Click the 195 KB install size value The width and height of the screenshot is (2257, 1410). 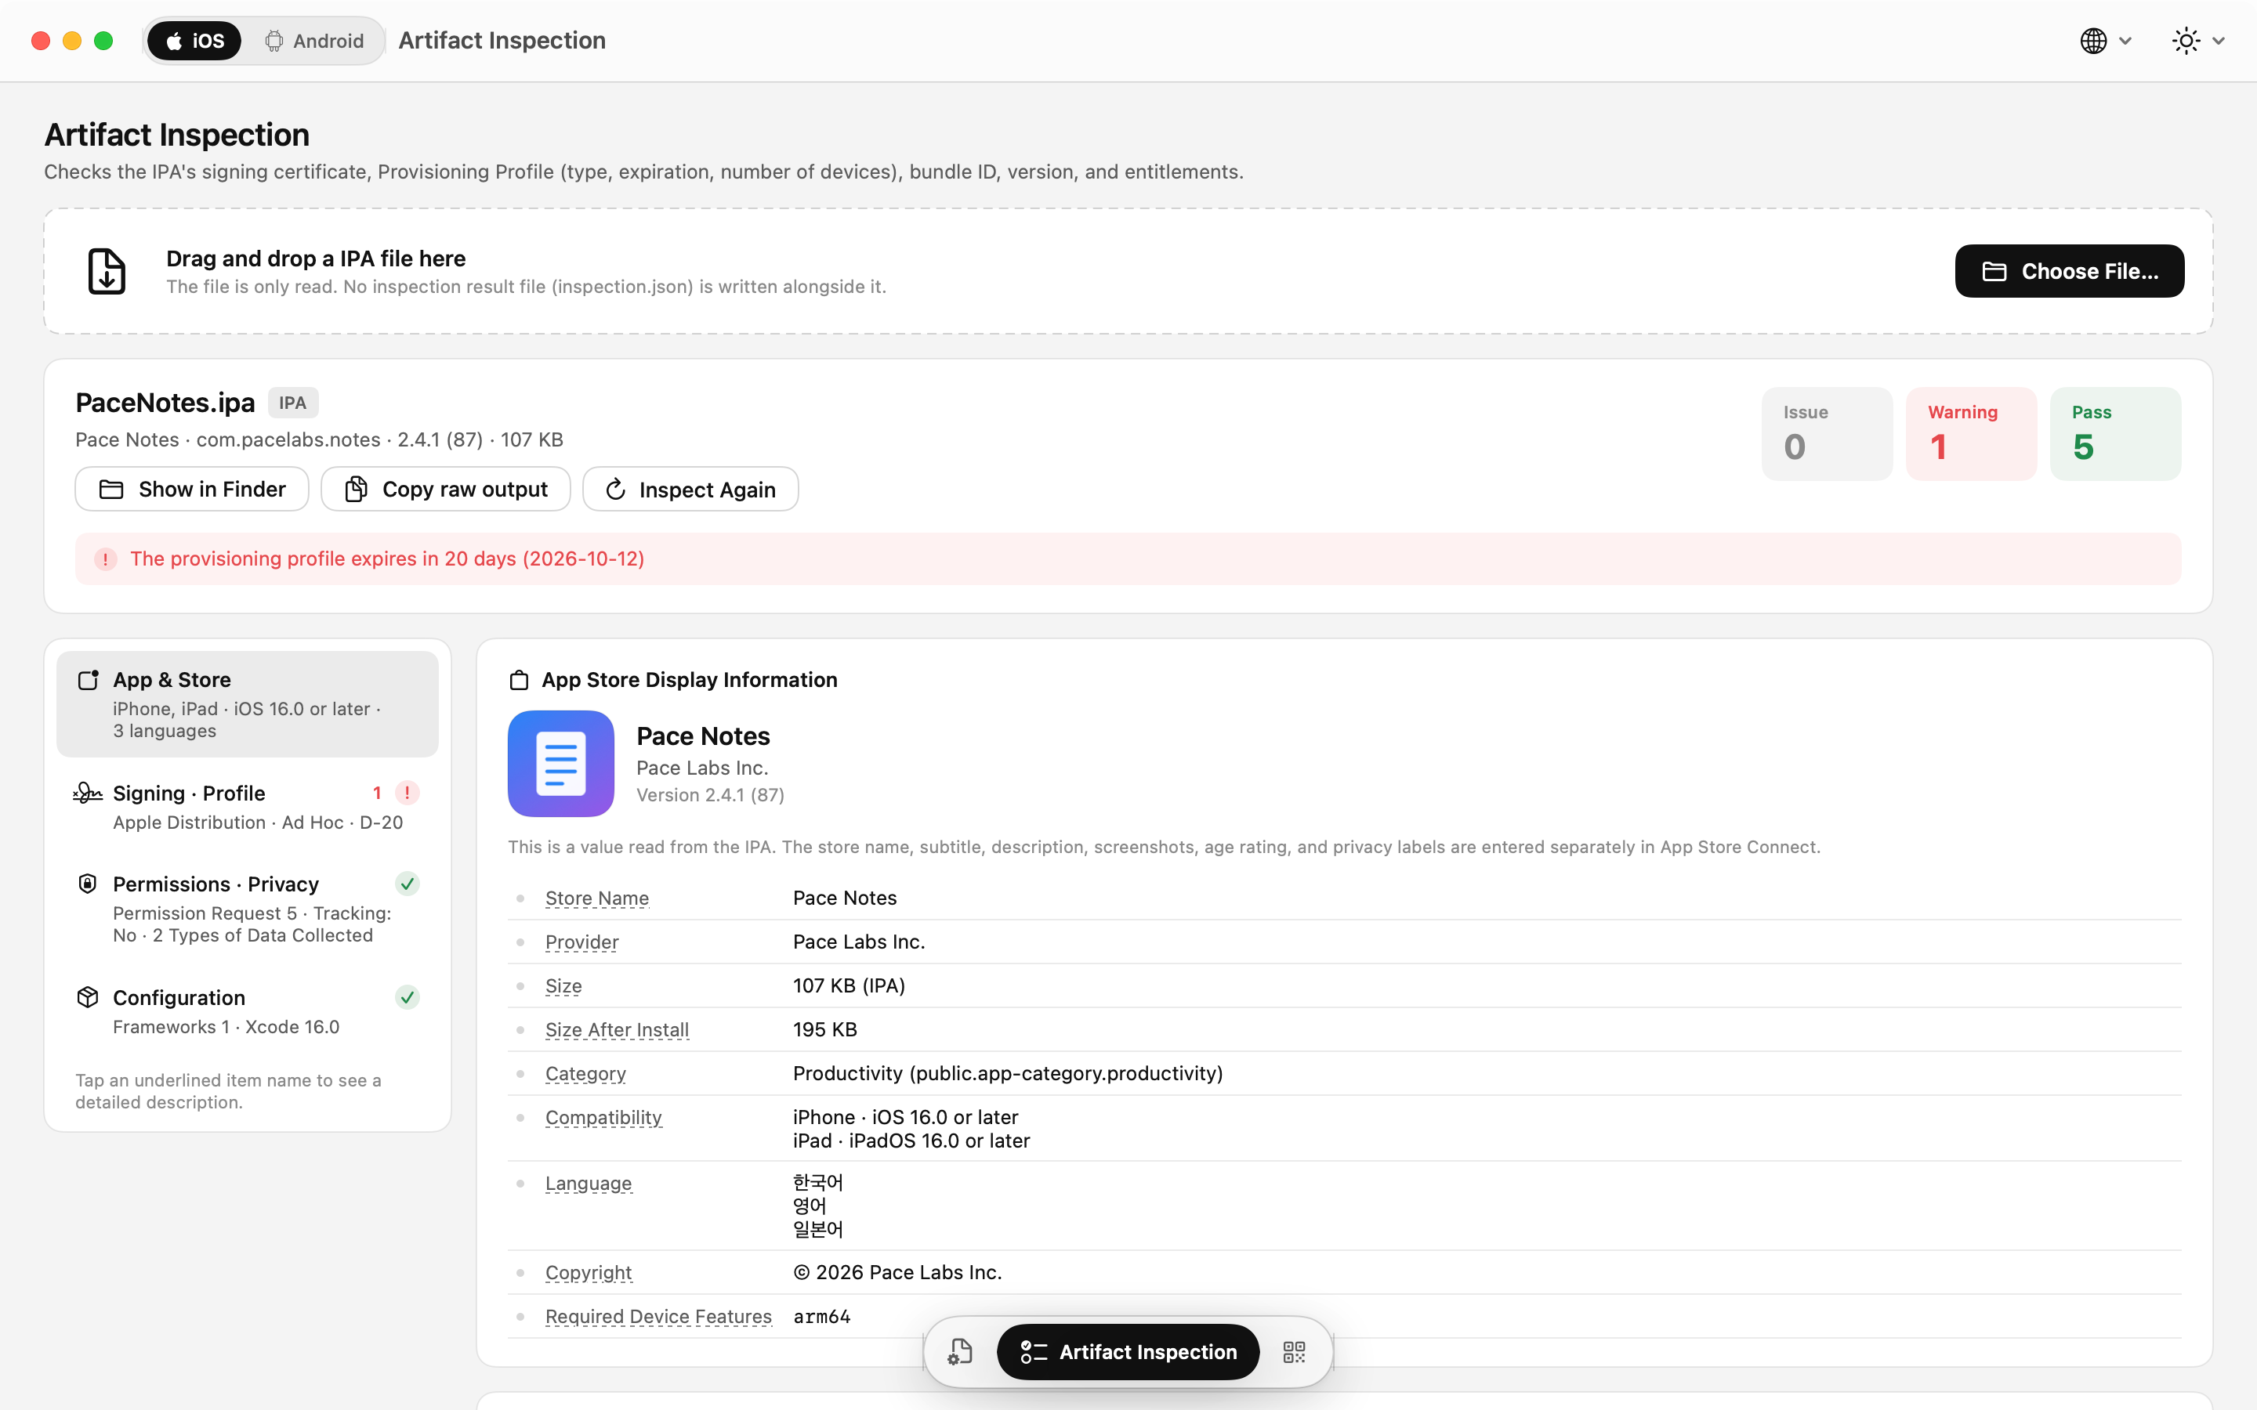824,1029
